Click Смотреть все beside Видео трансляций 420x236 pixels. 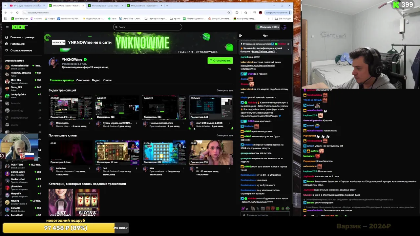tap(224, 90)
